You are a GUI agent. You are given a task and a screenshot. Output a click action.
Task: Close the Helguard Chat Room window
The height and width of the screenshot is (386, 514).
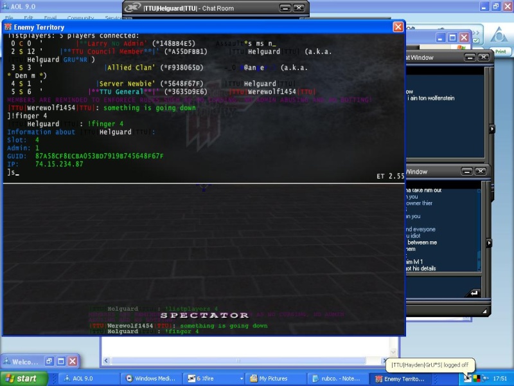299,8
